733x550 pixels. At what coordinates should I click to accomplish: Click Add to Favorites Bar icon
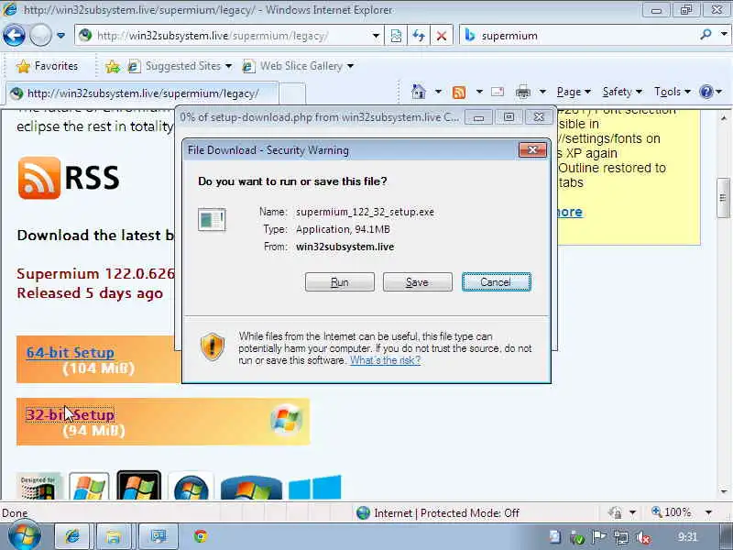pyautogui.click(x=112, y=66)
